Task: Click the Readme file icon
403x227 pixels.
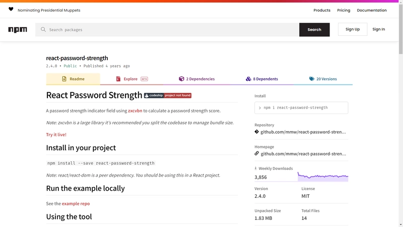Action: click(64, 79)
